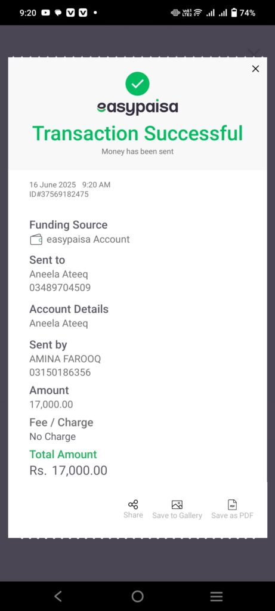Tap the sender phone number 03150186356
Screen dimensions: 275x611
click(x=60, y=372)
